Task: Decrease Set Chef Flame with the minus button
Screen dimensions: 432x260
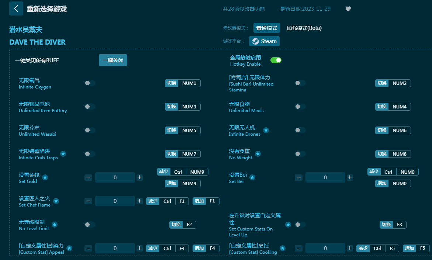Action: 89,201
